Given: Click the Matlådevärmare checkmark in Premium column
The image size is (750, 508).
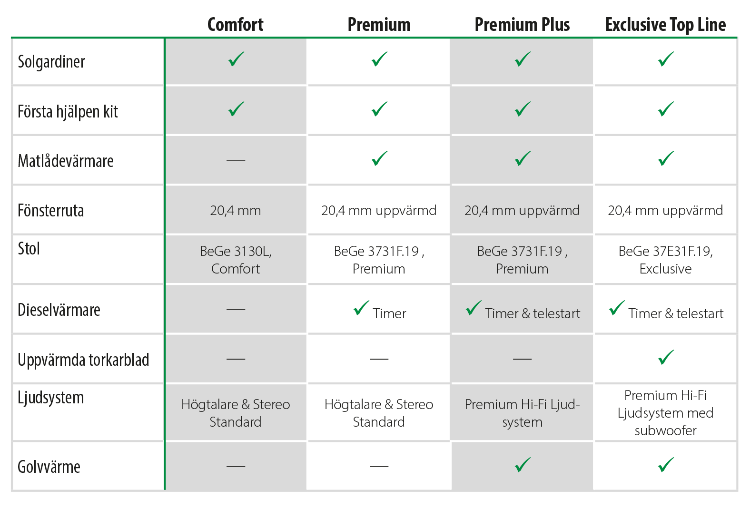Looking at the screenshot, I should point(379,158).
